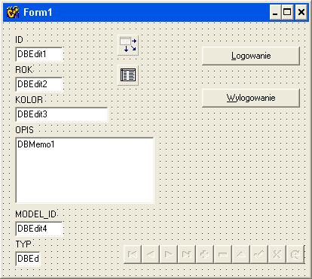Maximize the Form1 window
Image resolution: width=312 pixels, height=279 pixels.
[287, 12]
